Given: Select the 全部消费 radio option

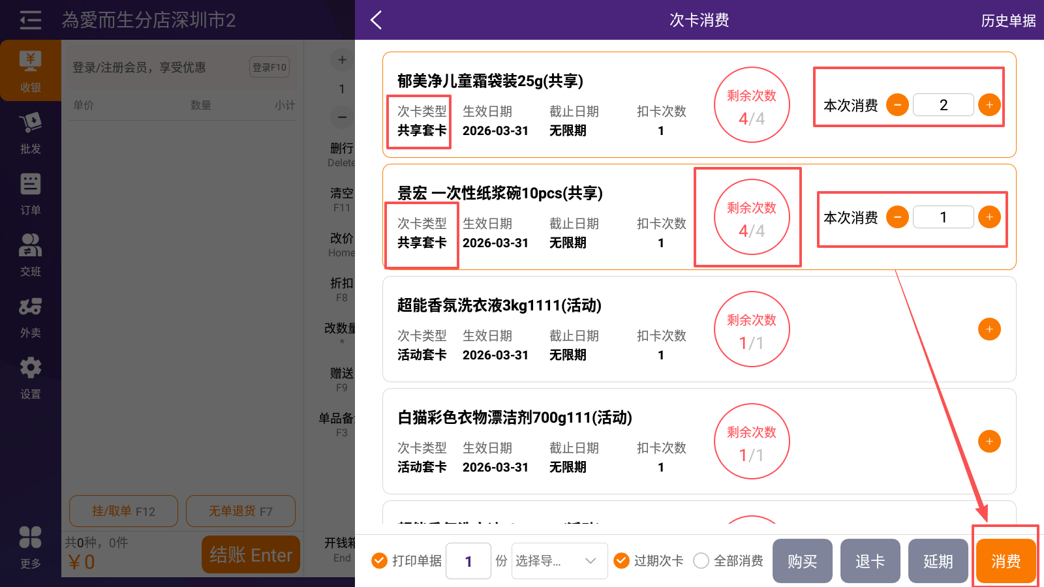Looking at the screenshot, I should pos(701,561).
